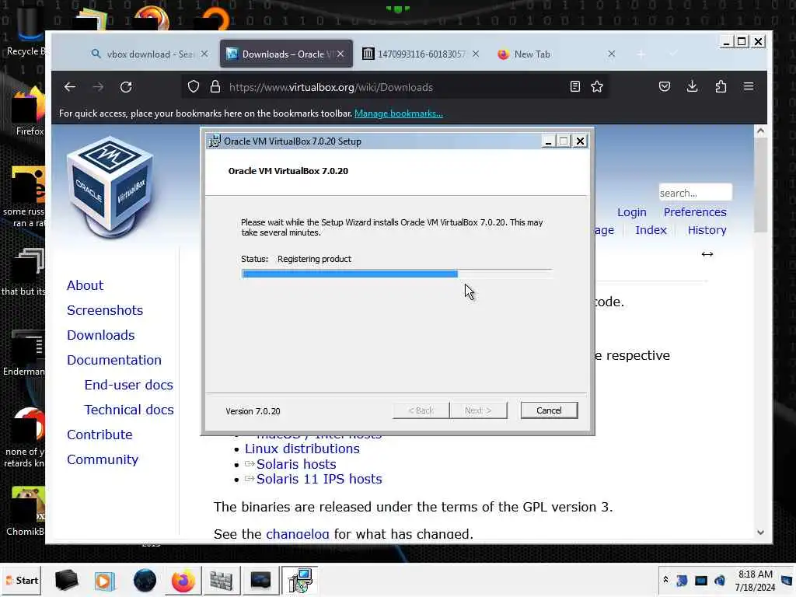Open the media player taskbar icon
This screenshot has height=597, width=796.
pos(105,580)
